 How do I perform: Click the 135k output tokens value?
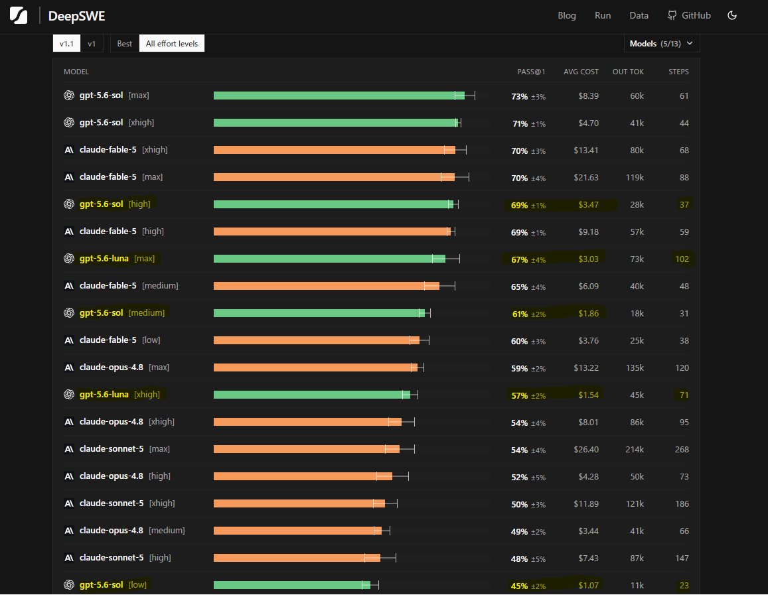point(635,368)
